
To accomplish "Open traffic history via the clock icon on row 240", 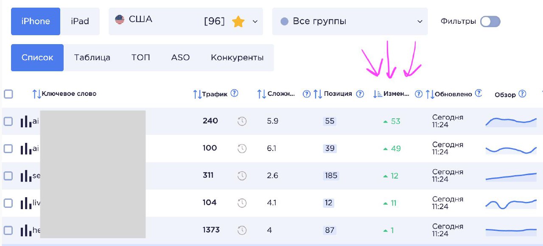I will [242, 121].
